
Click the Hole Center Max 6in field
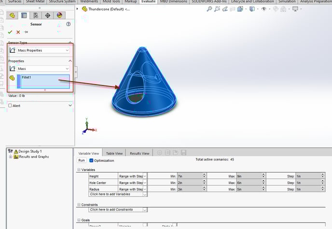click(249, 183)
